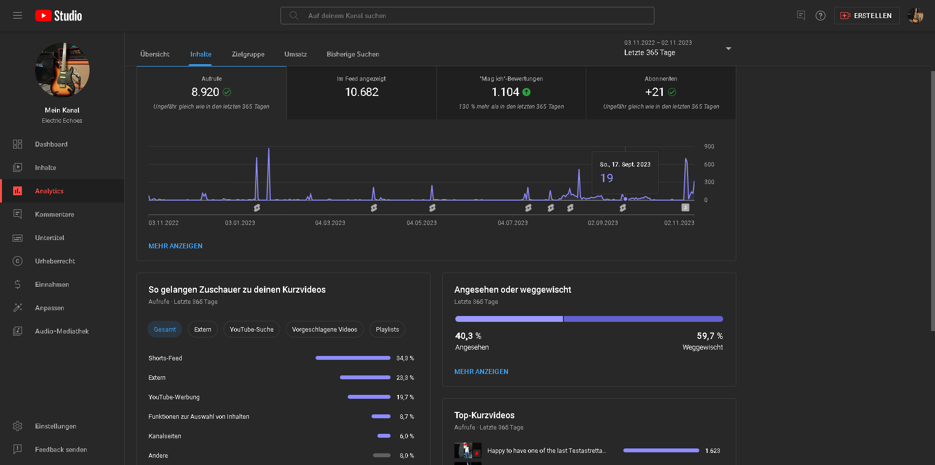This screenshot has width=935, height=465.
Task: Click the YouTube Studio logo
Action: 58,16
